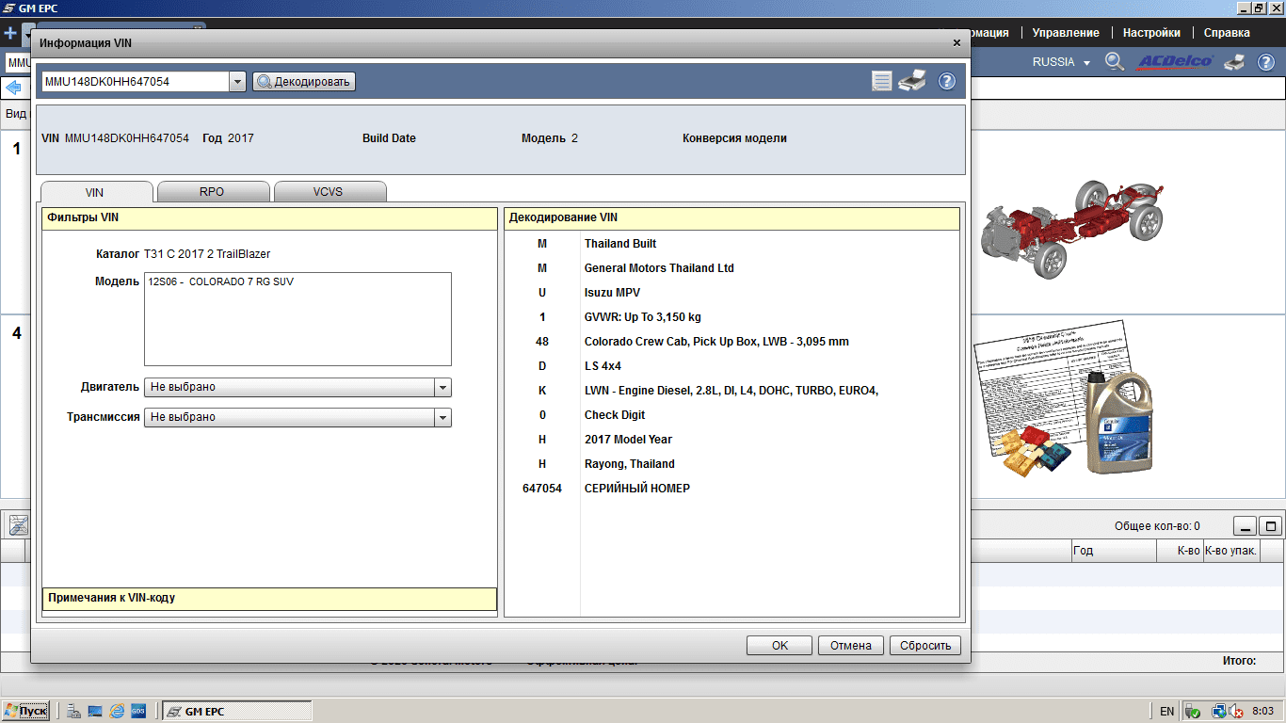
Task: Click the К-во column header
Action: [x=1181, y=551]
